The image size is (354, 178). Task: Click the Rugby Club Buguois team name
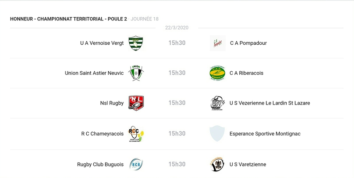click(100, 164)
